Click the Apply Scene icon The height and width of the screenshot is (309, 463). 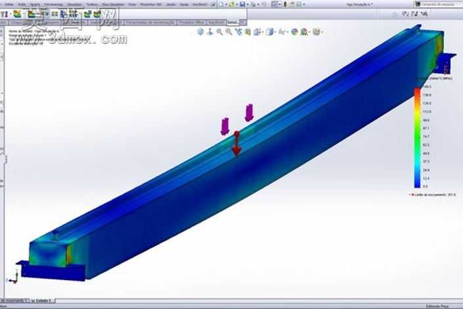[x=304, y=32]
